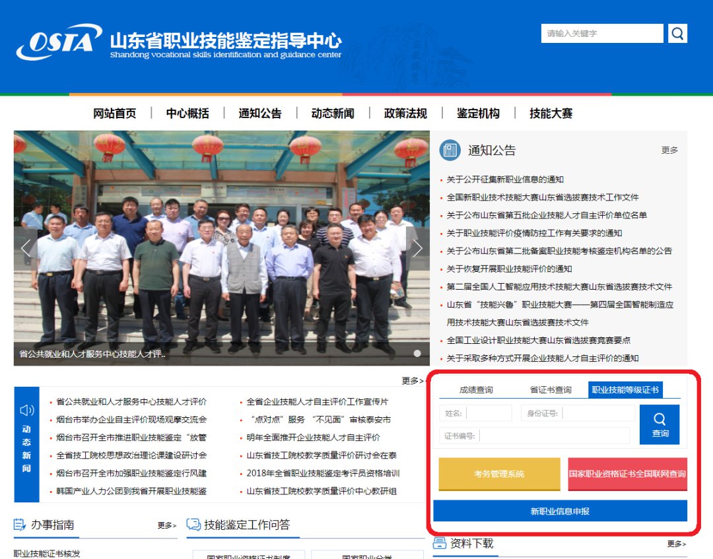Select the carousel pagination dot
This screenshot has width=713, height=559.
[417, 353]
